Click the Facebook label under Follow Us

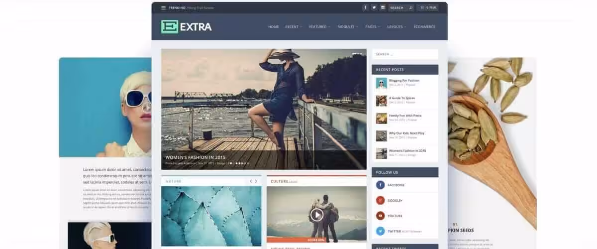(397, 185)
